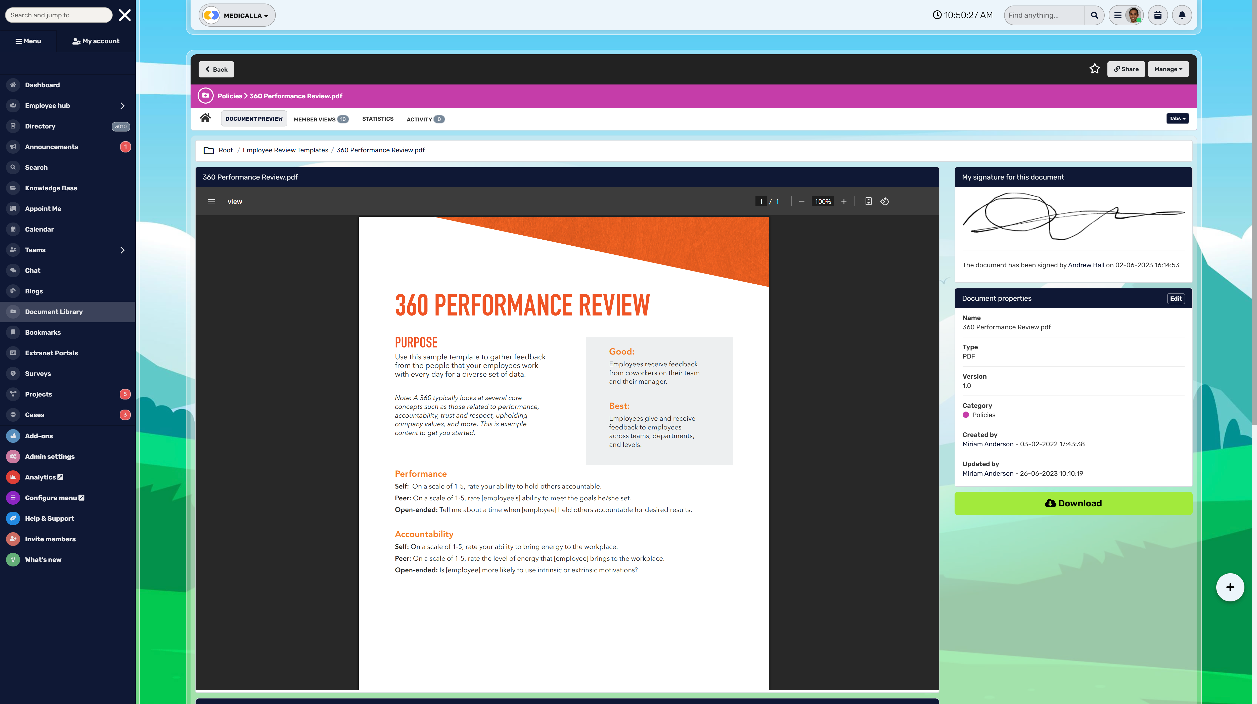Open the Calendar icon in the top bar

(1157, 15)
